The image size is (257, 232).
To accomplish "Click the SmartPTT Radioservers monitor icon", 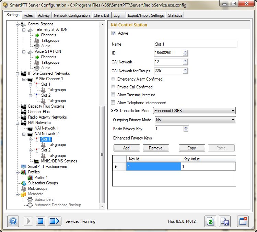I will pyautogui.click(x=24, y=167).
